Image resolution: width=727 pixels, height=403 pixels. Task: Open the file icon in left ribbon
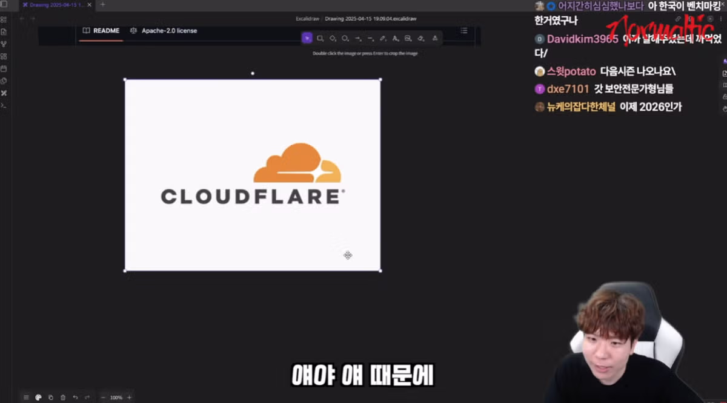[4, 31]
